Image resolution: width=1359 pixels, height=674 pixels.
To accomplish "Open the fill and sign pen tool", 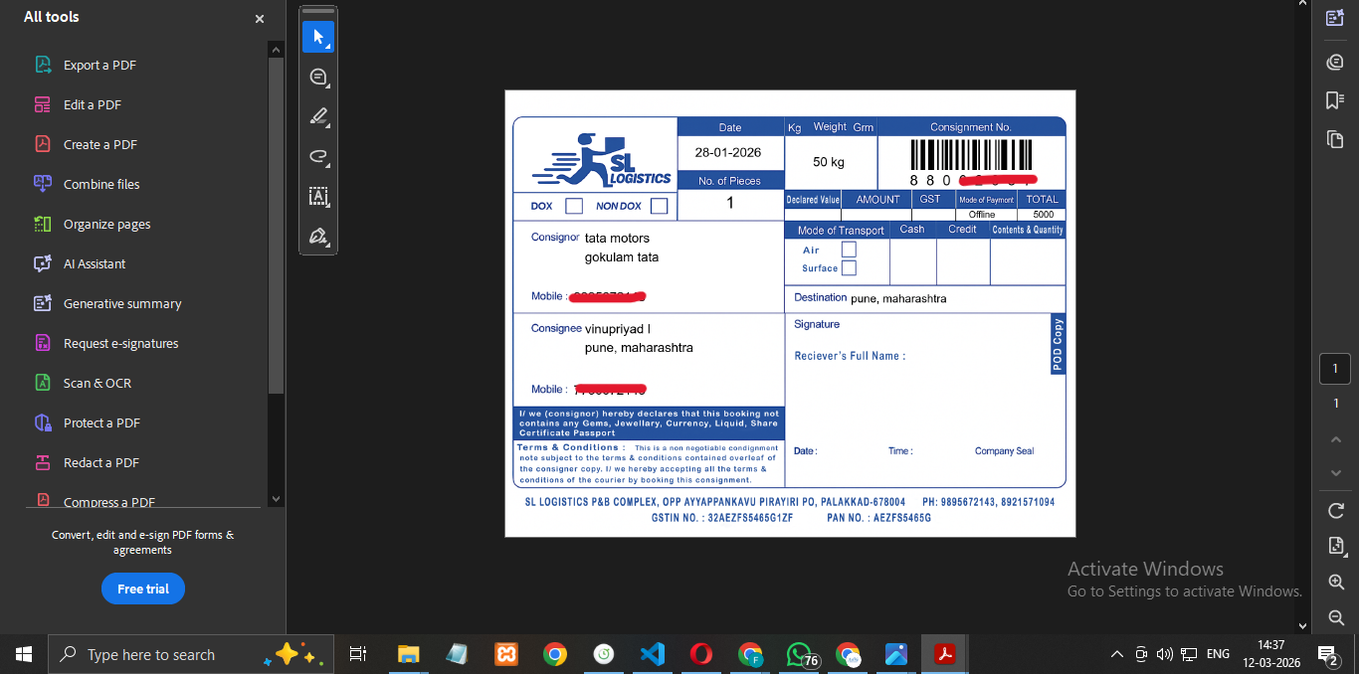I will click(318, 236).
